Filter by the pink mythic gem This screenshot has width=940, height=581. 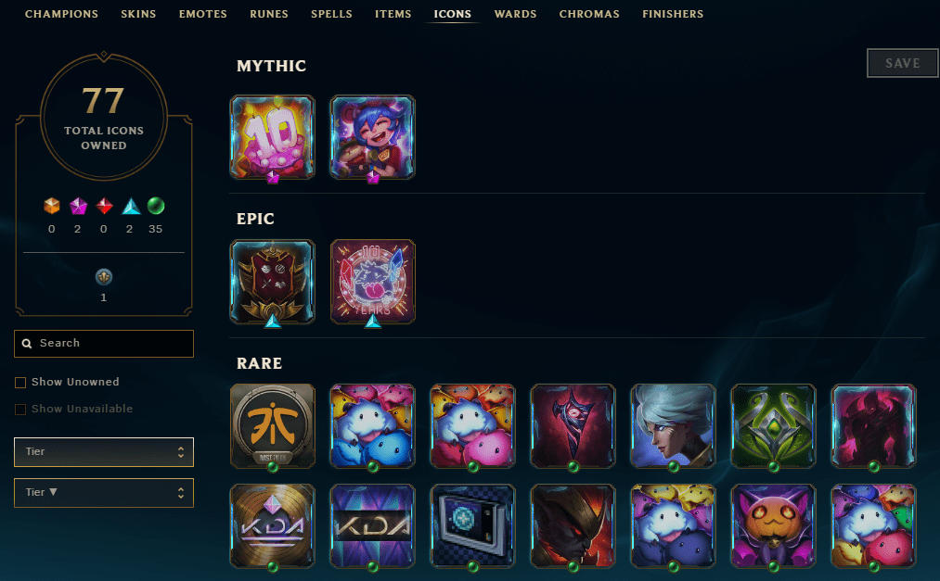point(78,206)
